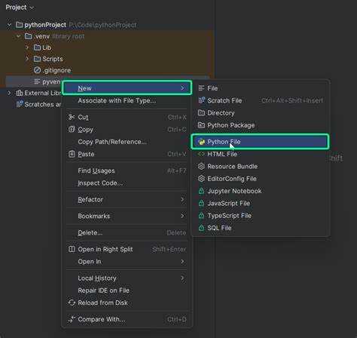
Task: Click the Jupyter Notebook lock icon
Action: [201, 191]
